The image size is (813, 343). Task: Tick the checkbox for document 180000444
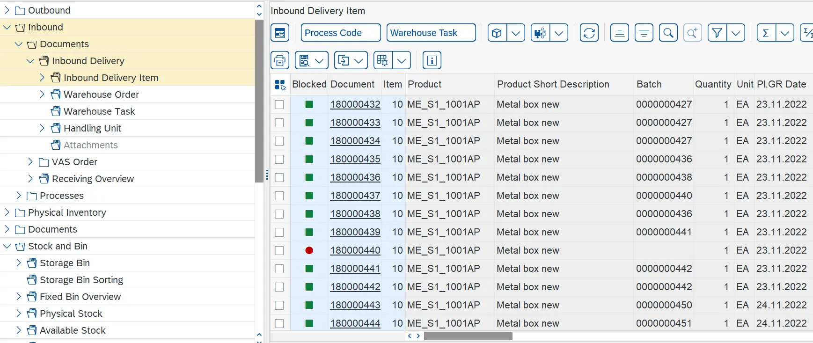coord(279,323)
